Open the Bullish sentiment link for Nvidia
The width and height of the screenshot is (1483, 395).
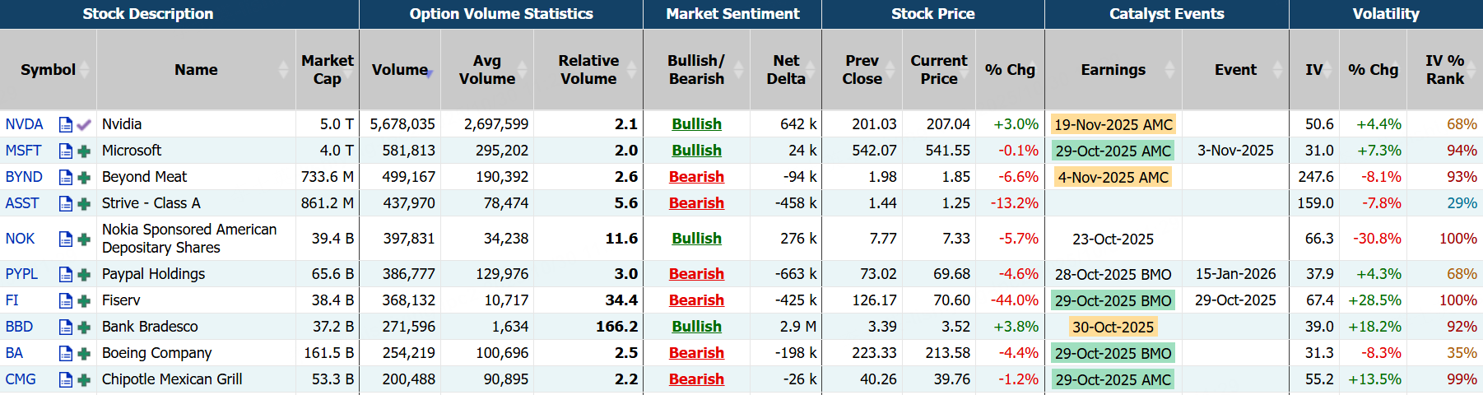(x=696, y=124)
